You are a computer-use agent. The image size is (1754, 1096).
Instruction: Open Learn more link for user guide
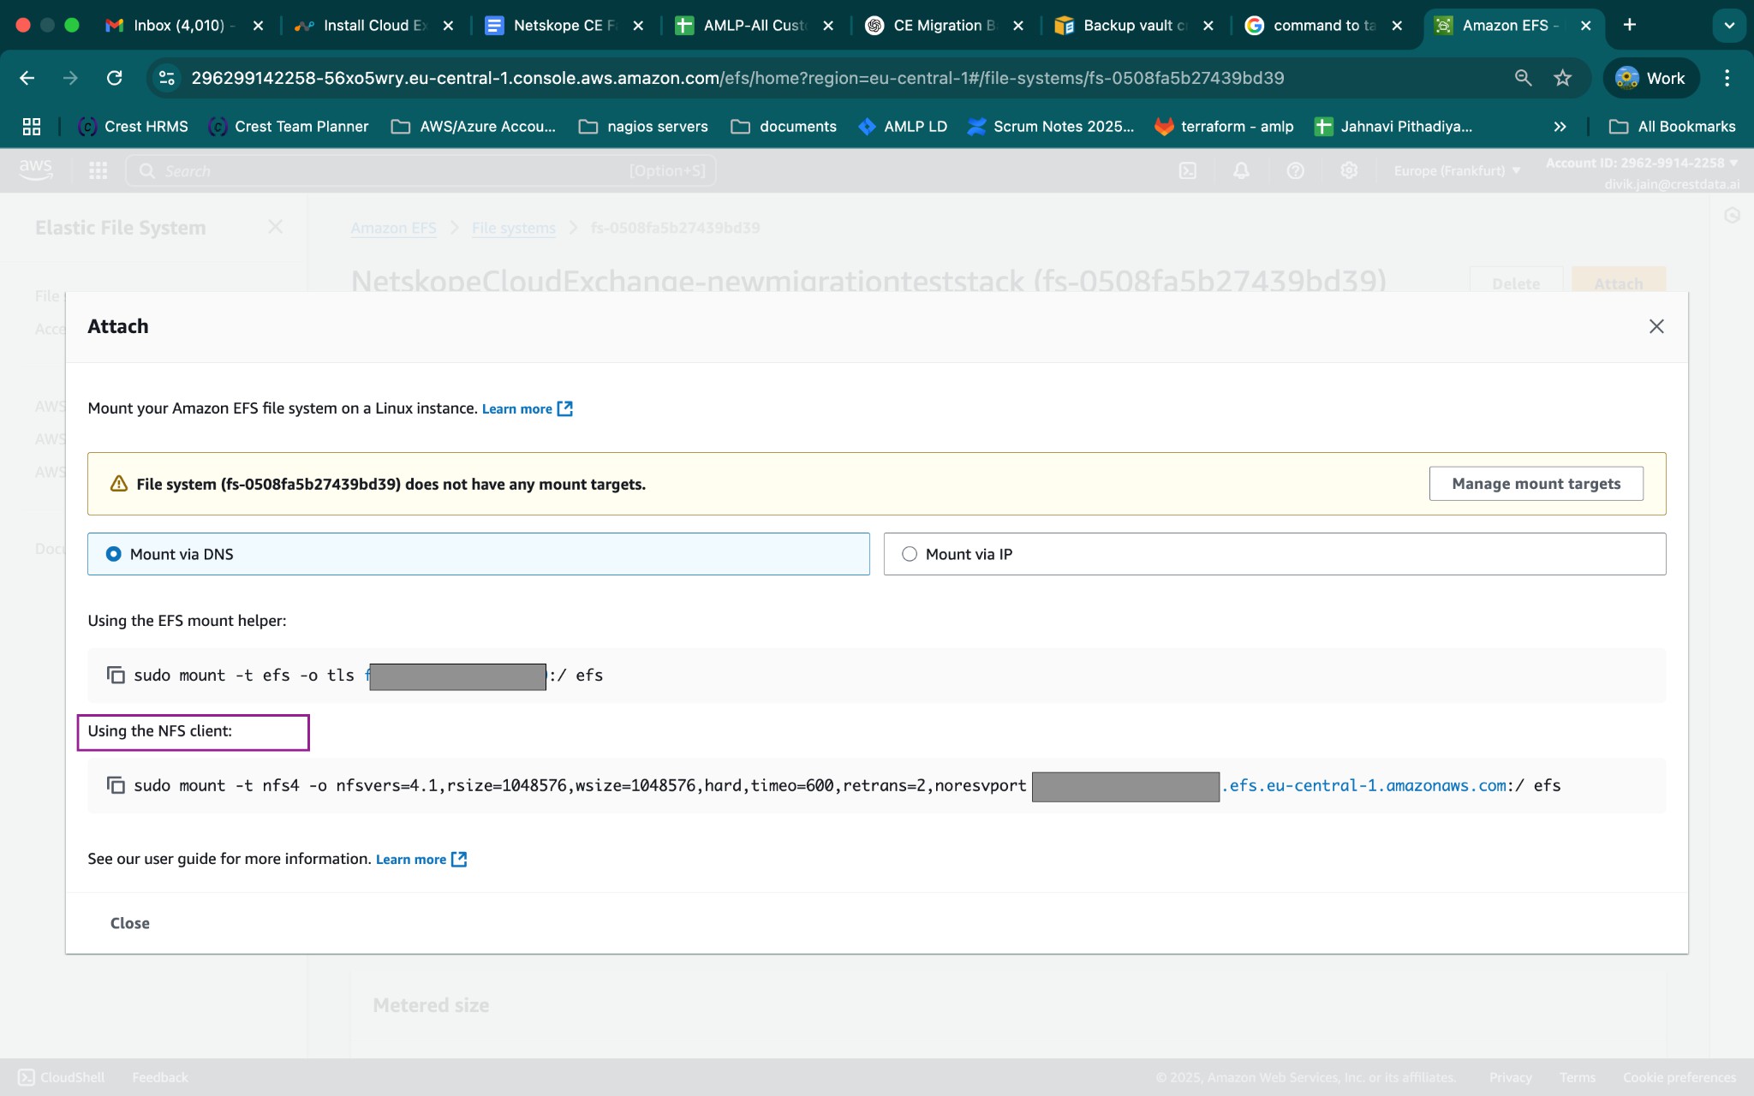point(410,860)
